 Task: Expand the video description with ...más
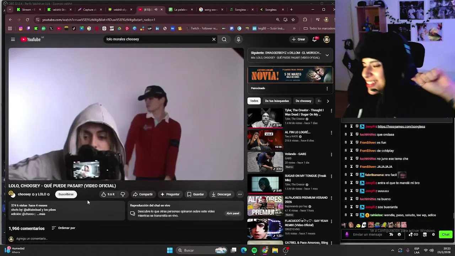[42, 214]
